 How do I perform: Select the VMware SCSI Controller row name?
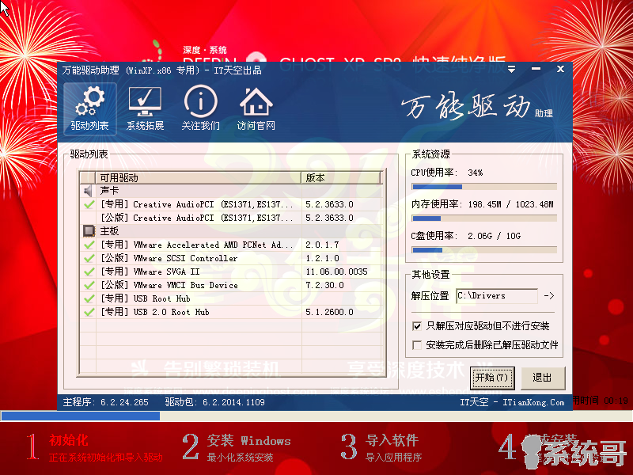click(x=169, y=258)
